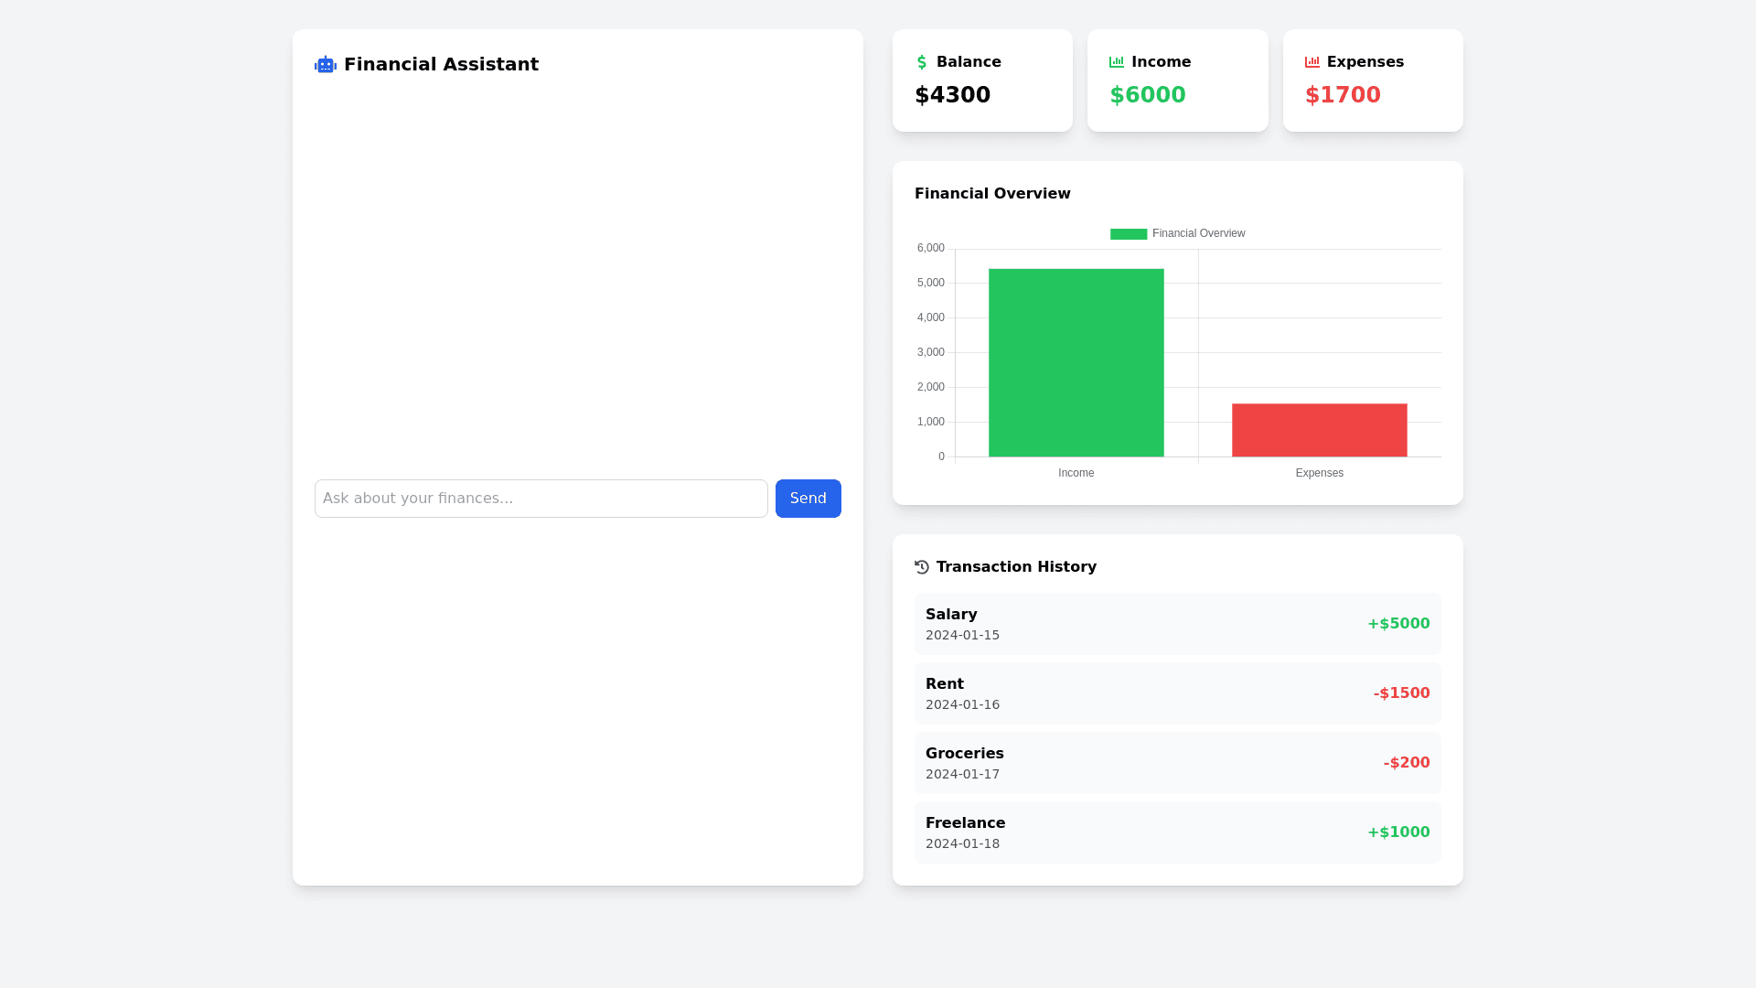Click the +$5000 salary amount
This screenshot has width=1756, height=988.
pyautogui.click(x=1398, y=624)
